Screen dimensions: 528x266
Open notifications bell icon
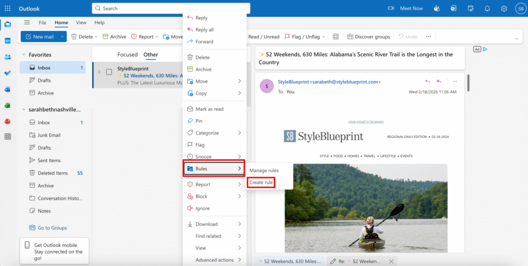click(488, 8)
